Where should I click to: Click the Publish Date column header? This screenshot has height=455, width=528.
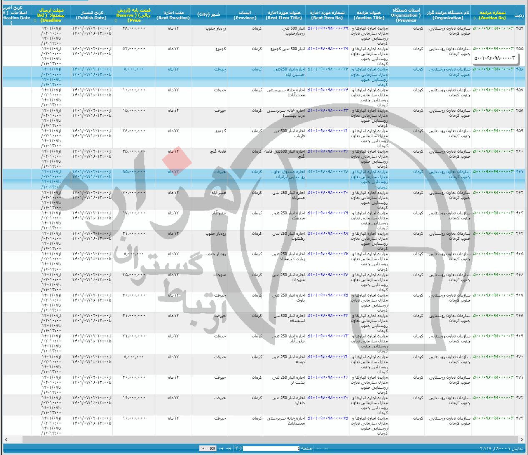pos(91,15)
